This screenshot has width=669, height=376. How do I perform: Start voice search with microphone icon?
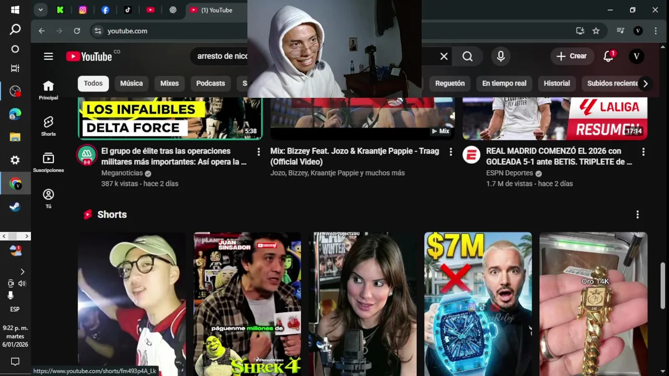click(501, 56)
